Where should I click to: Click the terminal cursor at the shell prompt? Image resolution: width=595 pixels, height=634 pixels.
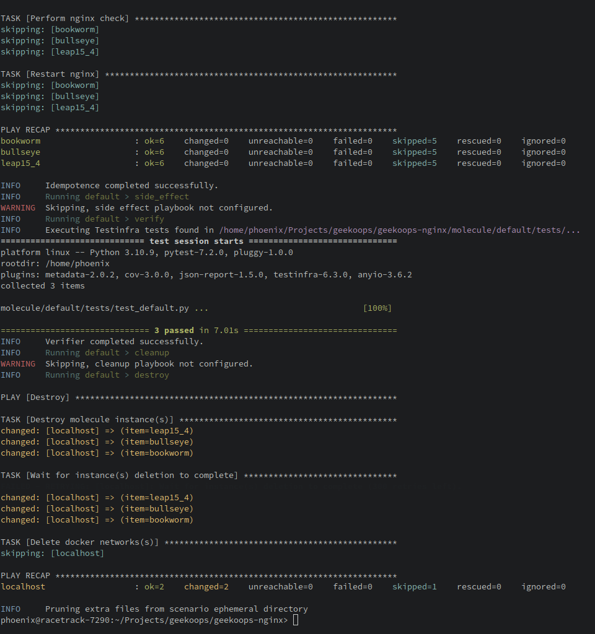(296, 620)
